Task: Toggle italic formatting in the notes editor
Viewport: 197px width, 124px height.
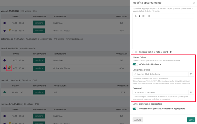Action: (139, 16)
